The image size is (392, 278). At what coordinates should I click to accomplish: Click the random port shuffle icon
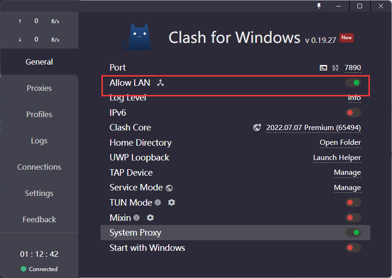pyautogui.click(x=335, y=68)
